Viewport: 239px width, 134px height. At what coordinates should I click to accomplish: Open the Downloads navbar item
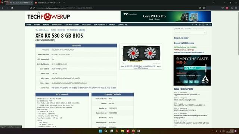(x=57, y=25)
